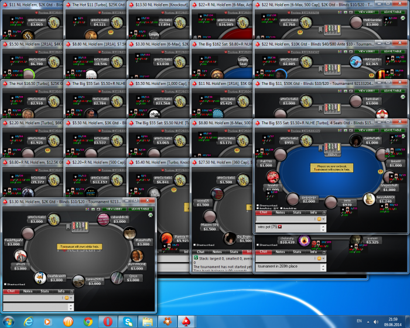This screenshot has height=328, width=410.
Task: Click Donald Duck avatar of DeathBrain09
Action: click(40, 278)
